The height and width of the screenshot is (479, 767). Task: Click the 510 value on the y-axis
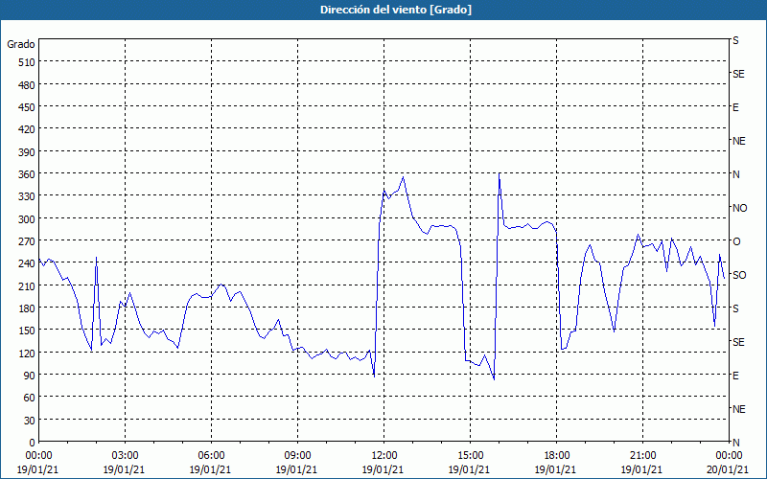pos(27,62)
